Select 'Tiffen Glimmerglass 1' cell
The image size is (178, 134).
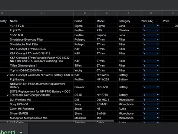pyautogui.click(x=42, y=66)
